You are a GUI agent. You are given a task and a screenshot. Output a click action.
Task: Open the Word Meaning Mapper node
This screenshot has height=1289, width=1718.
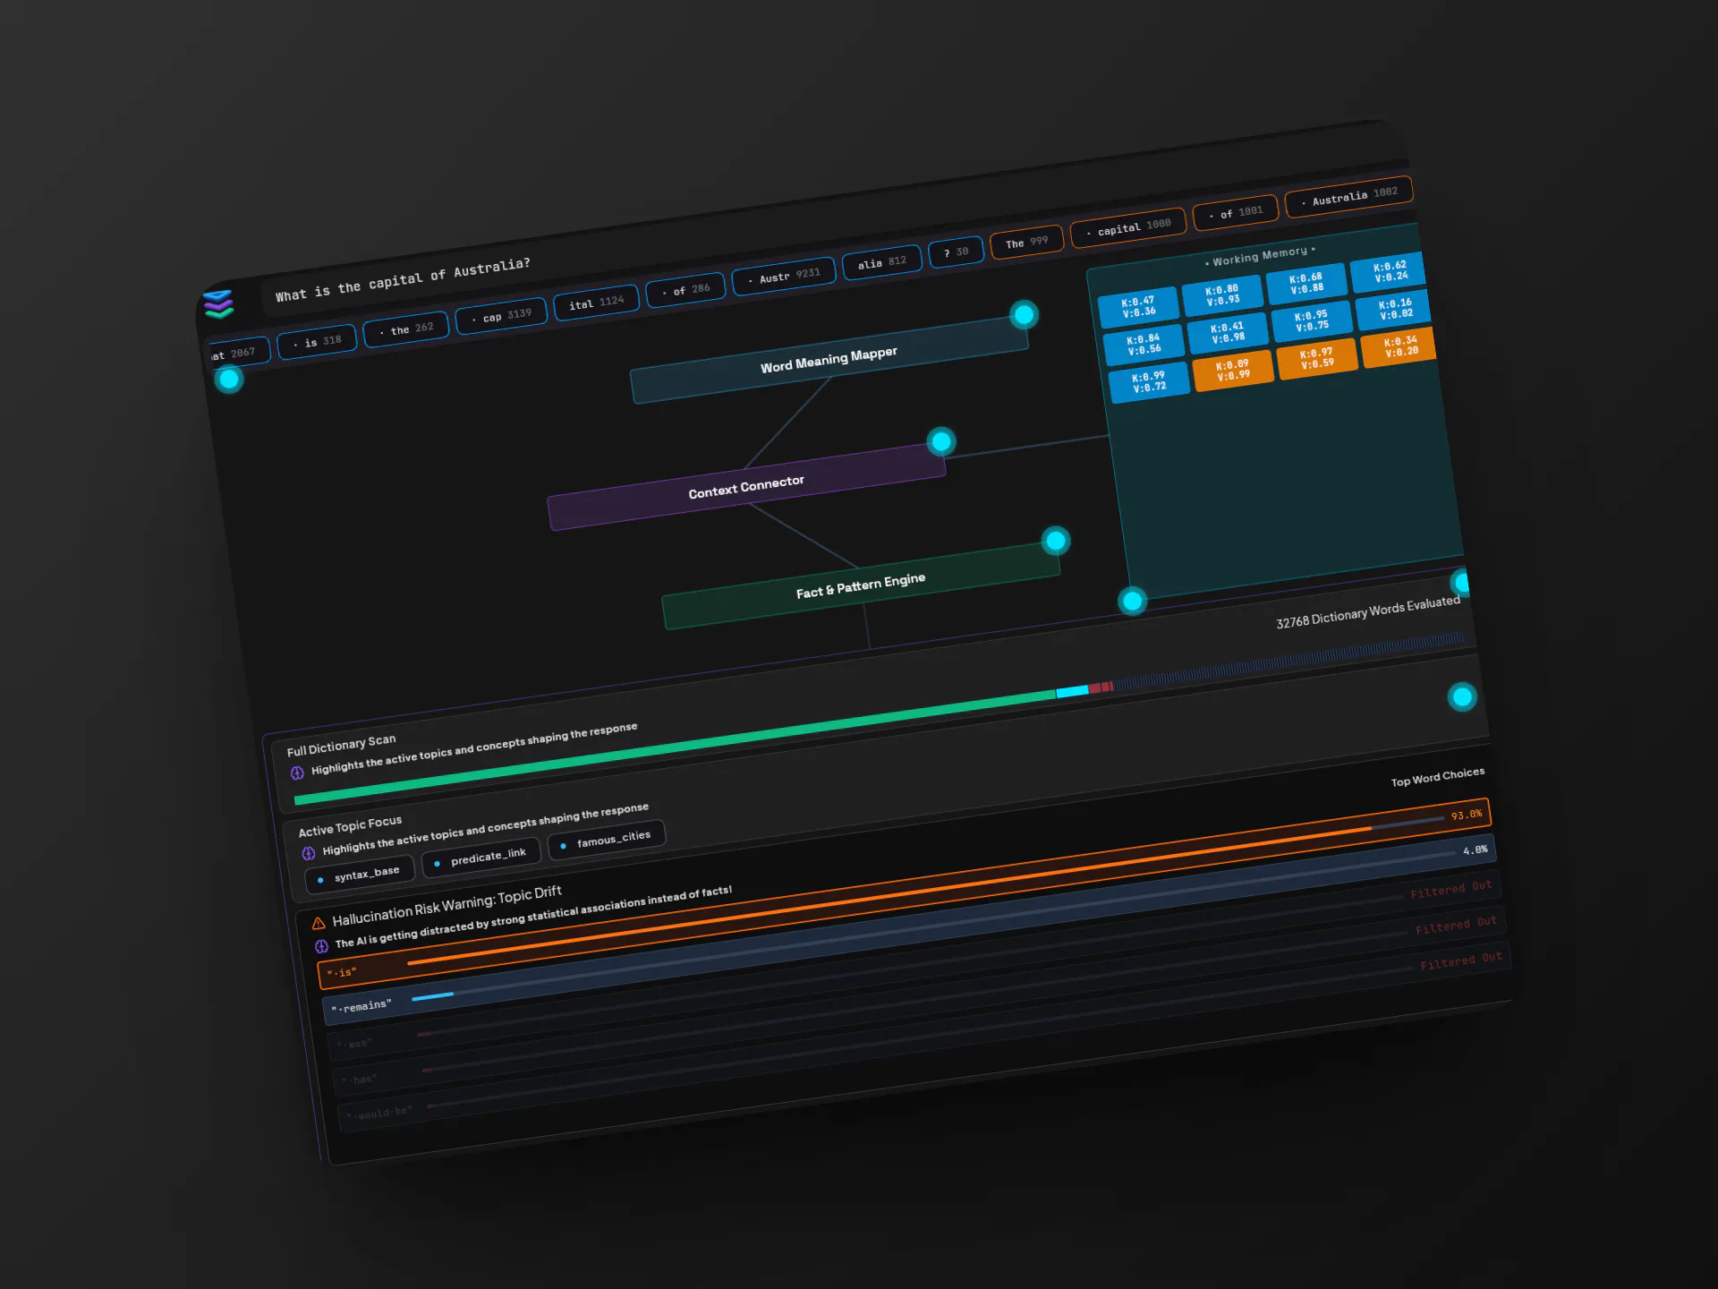point(829,360)
